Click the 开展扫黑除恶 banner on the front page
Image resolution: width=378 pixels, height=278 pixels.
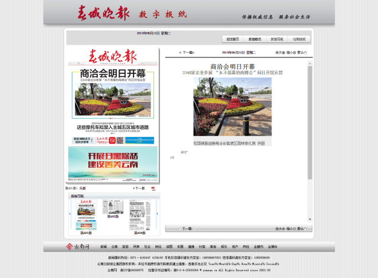(x=113, y=162)
